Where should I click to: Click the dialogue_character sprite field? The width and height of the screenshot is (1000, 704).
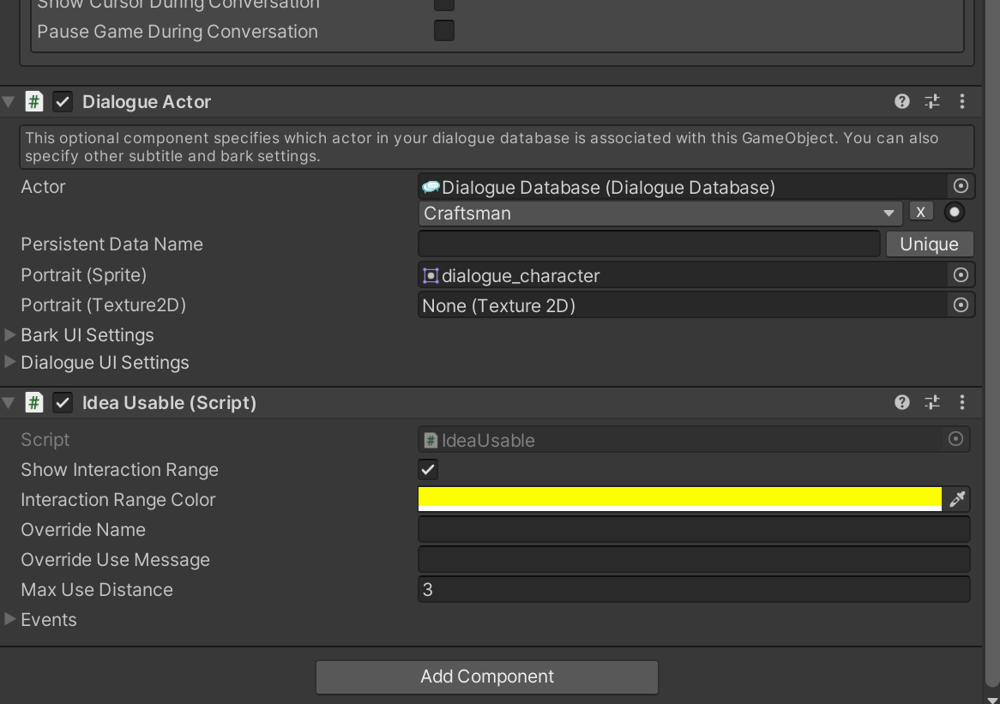coord(683,275)
